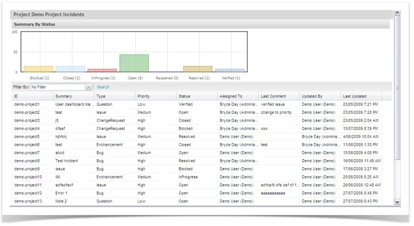This screenshot has width=414, height=226.
Task: Click the scrollbar up arrow
Action: 397,13
